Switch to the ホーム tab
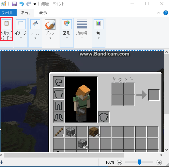The height and width of the screenshot is (167, 169). click(25, 13)
